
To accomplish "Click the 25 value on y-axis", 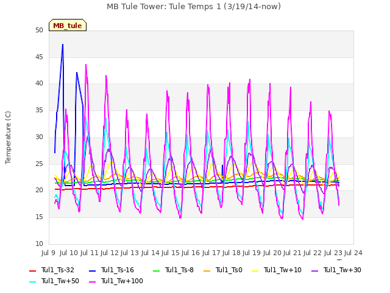I will 39,164.
